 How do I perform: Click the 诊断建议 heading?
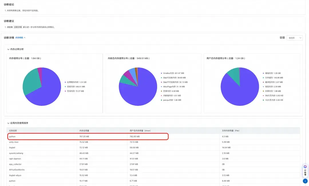9,21
